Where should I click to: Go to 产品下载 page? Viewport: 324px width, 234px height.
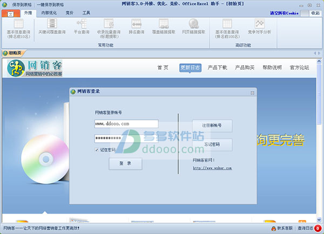pos(218,67)
